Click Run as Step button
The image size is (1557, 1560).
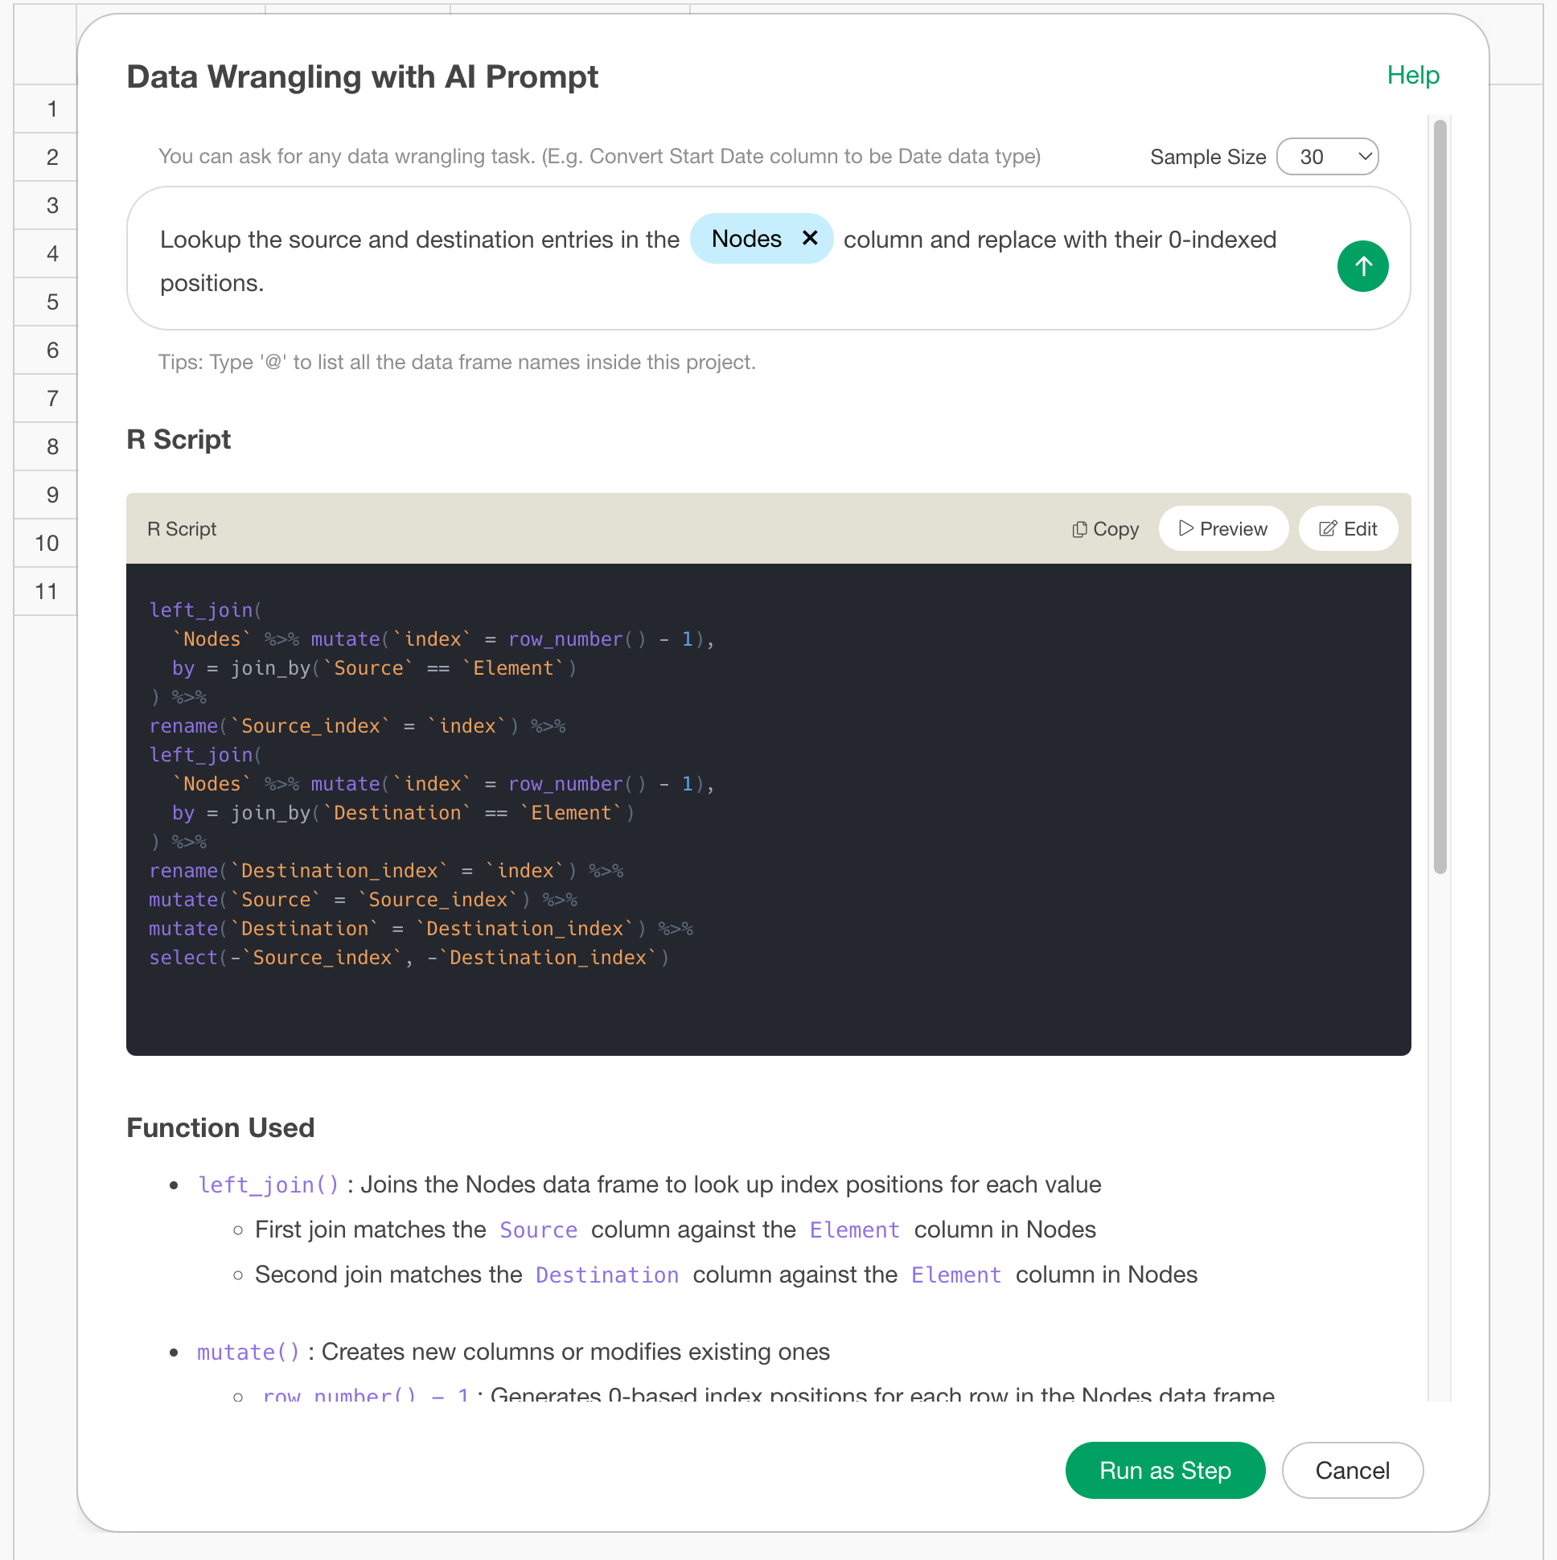coord(1165,1470)
